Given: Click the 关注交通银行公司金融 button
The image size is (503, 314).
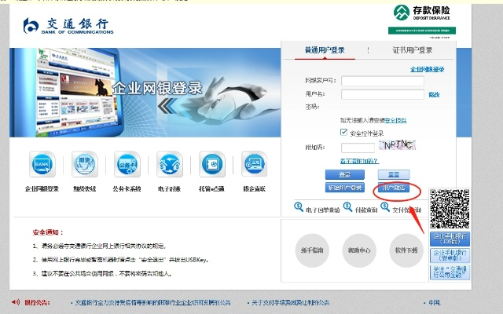Looking at the screenshot, I should click(x=450, y=272).
